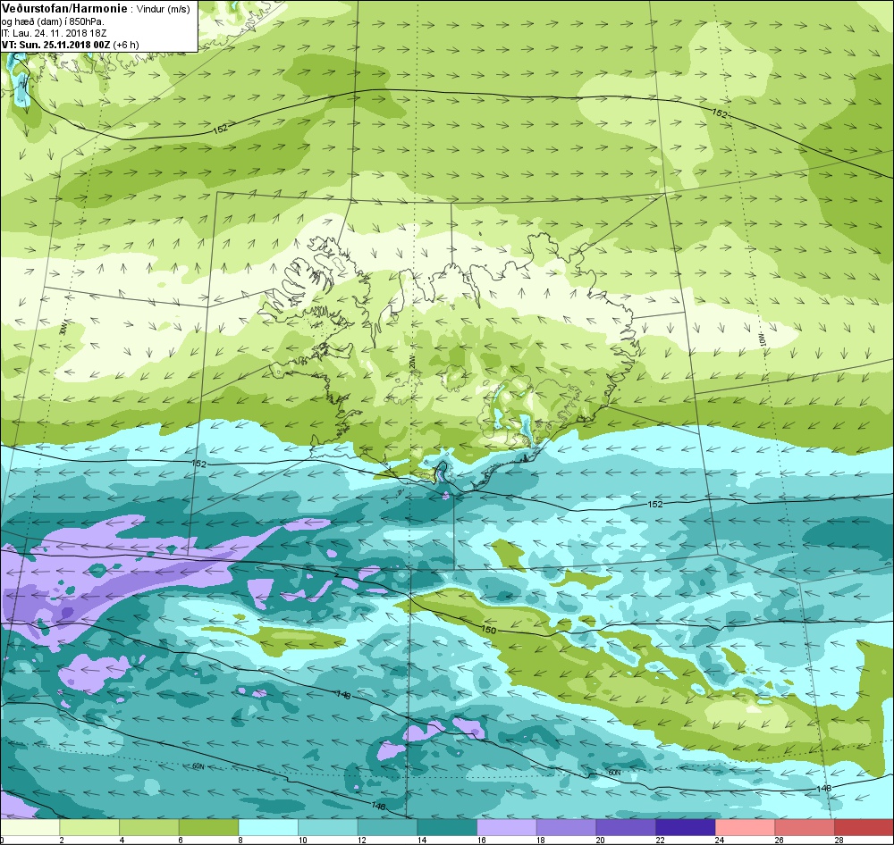Click the 'og hæð (dam) í 850hPa.' line
This screenshot has height=845, width=894.
pyautogui.click(x=53, y=21)
